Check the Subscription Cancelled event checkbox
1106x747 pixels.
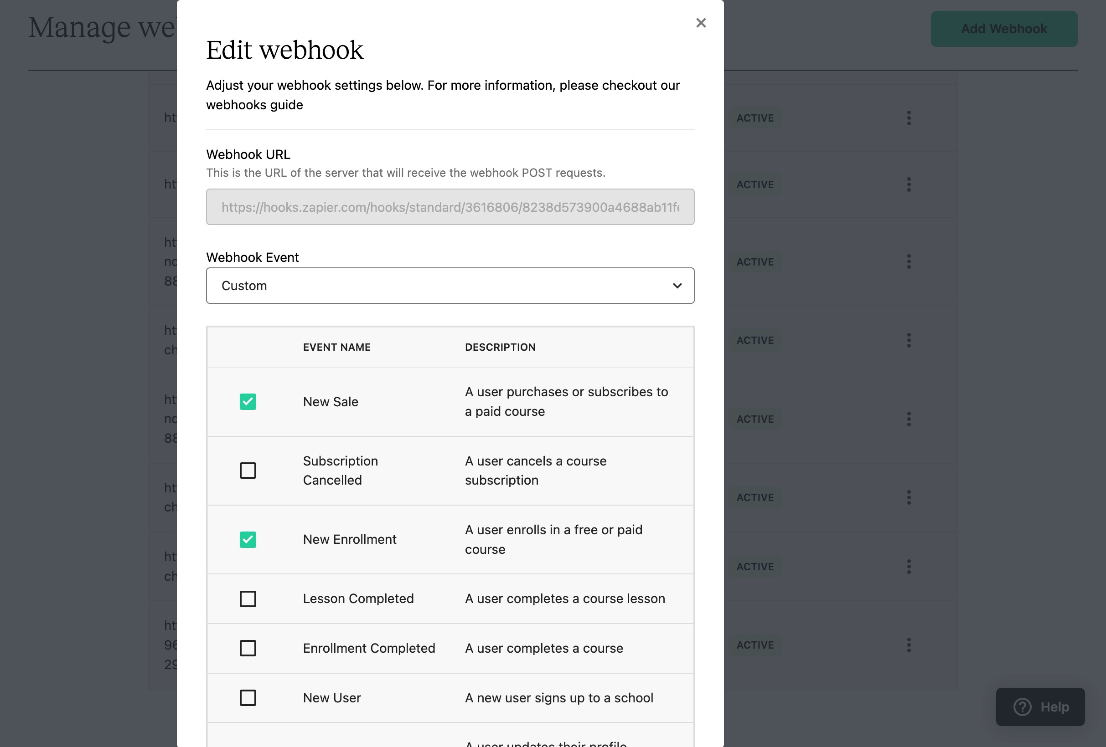[248, 470]
